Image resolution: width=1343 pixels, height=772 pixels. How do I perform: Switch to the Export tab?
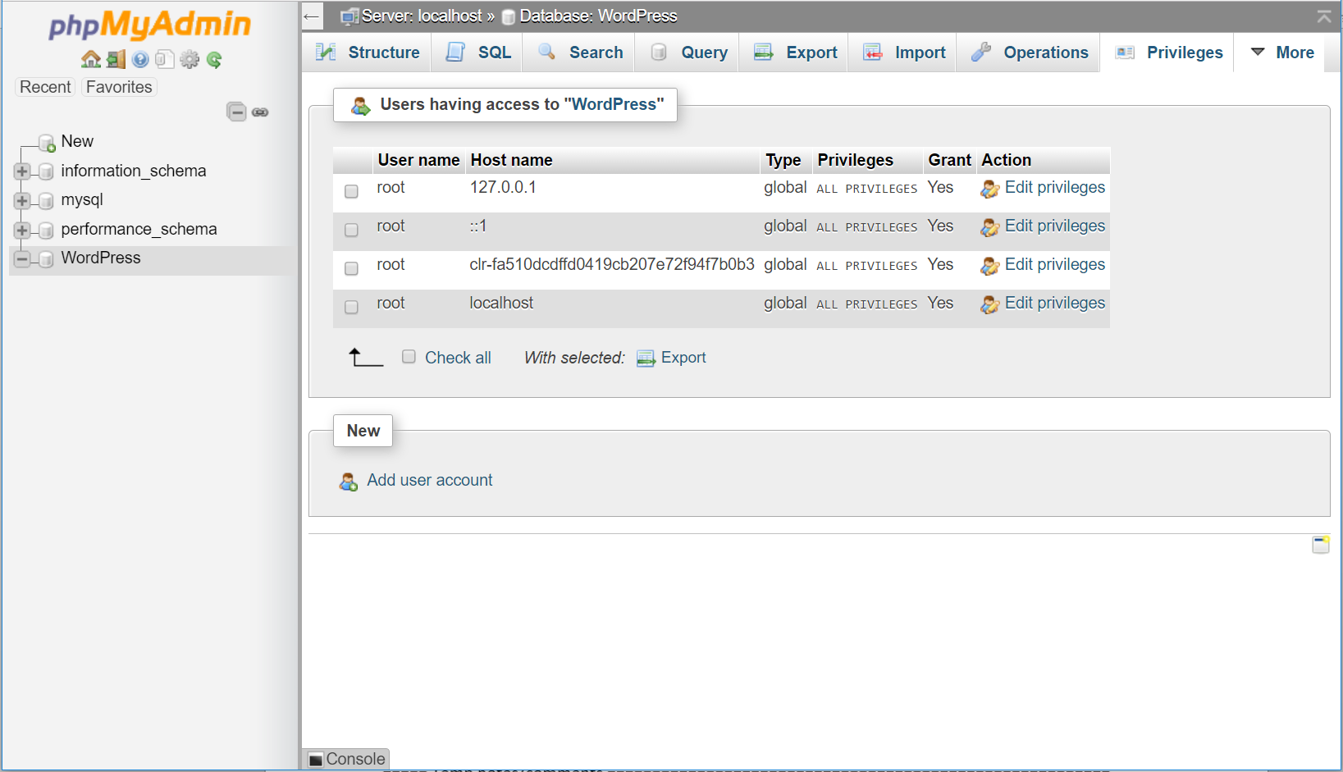click(x=795, y=53)
